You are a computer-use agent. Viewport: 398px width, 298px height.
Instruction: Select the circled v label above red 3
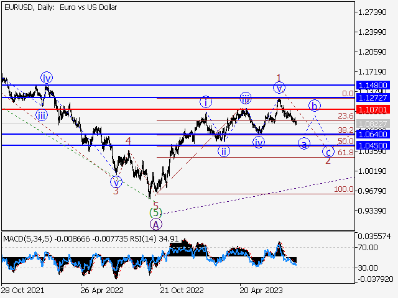click(116, 182)
